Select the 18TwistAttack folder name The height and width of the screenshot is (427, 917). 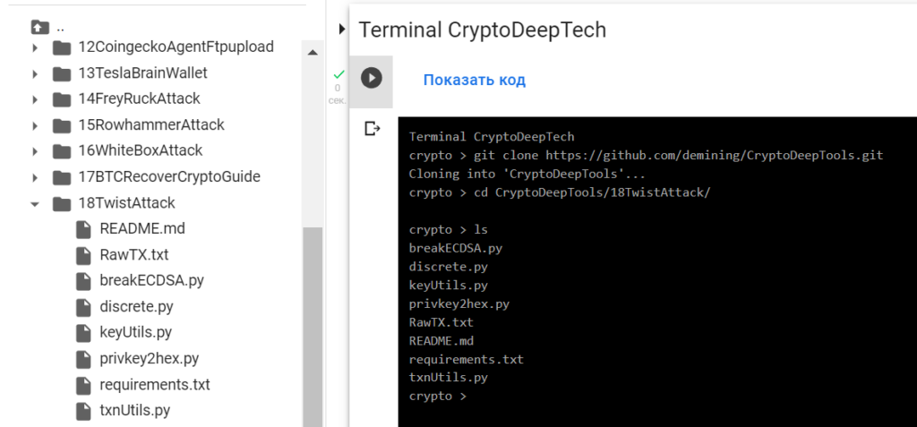click(x=126, y=203)
